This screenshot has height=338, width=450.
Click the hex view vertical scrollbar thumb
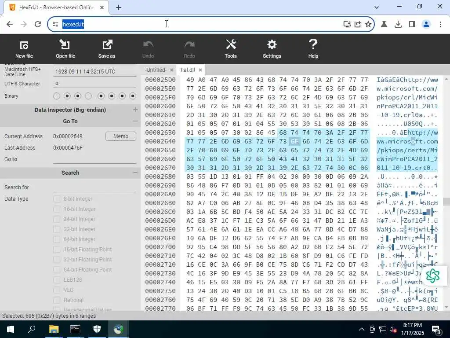446,202
